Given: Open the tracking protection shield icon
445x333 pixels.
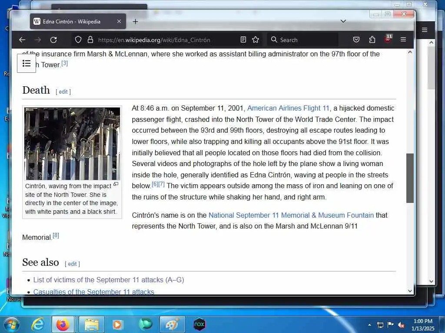Looking at the screenshot, I should (78, 39).
